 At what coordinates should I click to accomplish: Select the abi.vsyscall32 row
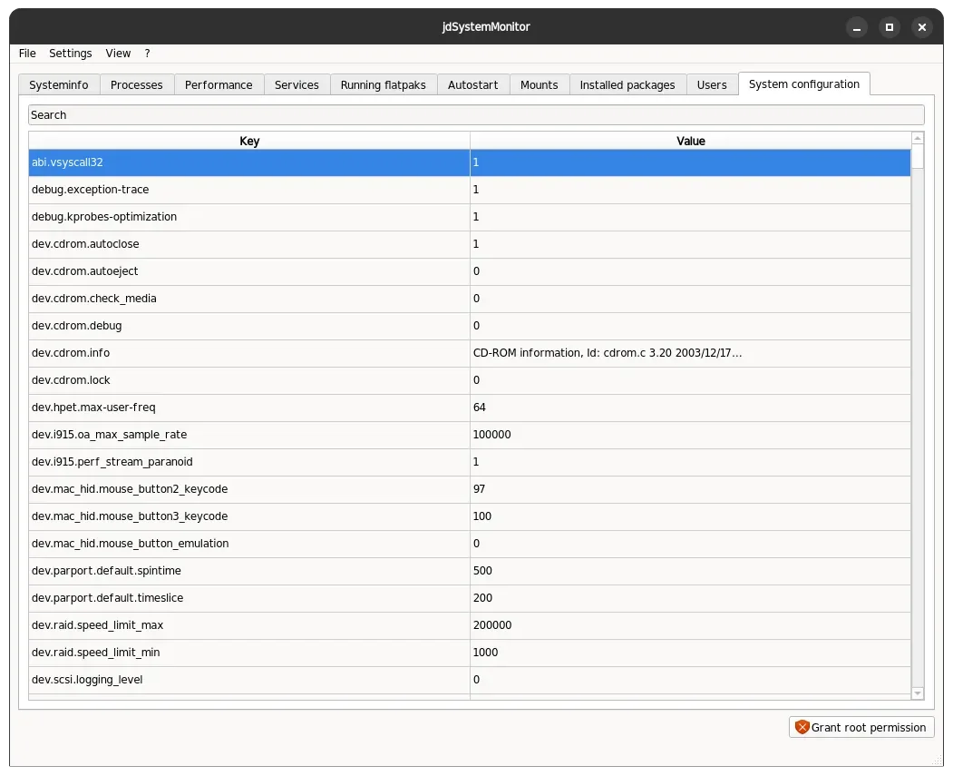pos(469,163)
